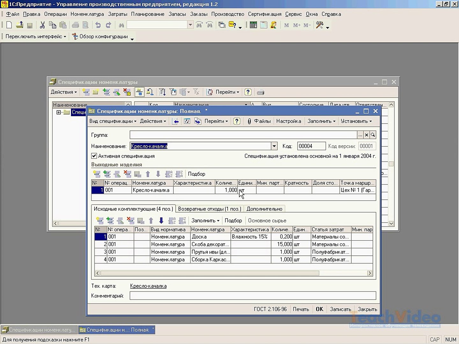The height and width of the screenshot is (344, 459).
Task: Clear Группа field with X button
Action: point(367,135)
